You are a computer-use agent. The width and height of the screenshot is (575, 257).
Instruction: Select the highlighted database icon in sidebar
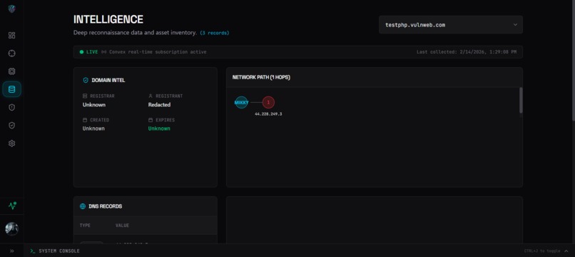11,89
